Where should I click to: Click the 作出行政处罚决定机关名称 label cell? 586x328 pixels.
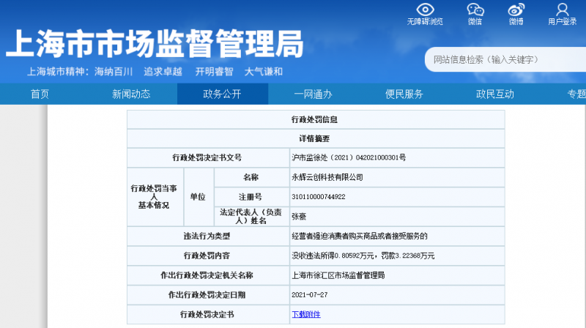(x=208, y=275)
